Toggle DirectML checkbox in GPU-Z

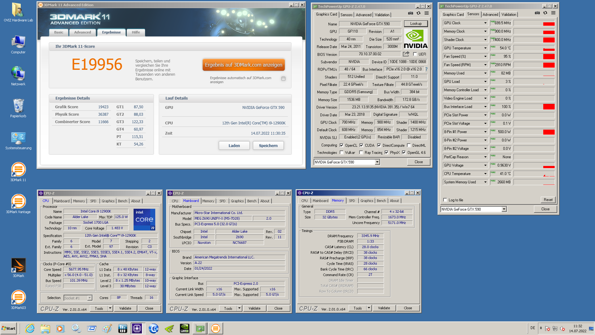point(409,145)
